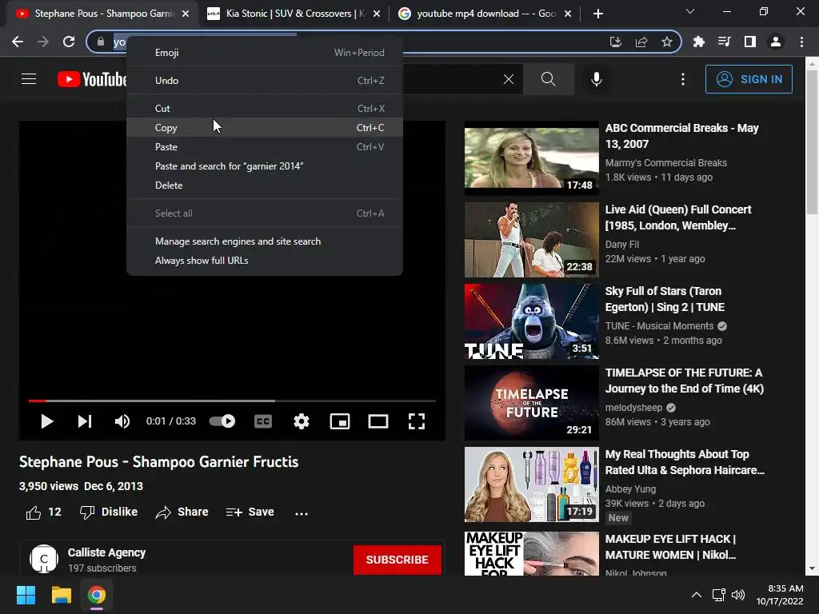Open the taskbar volume icon
The height and width of the screenshot is (614, 819).
pos(738,595)
